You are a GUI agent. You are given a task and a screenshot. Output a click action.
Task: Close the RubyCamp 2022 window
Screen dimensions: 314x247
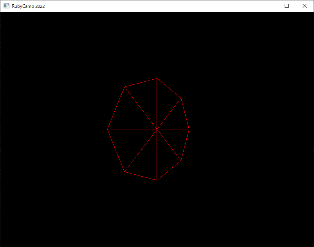[x=304, y=6]
